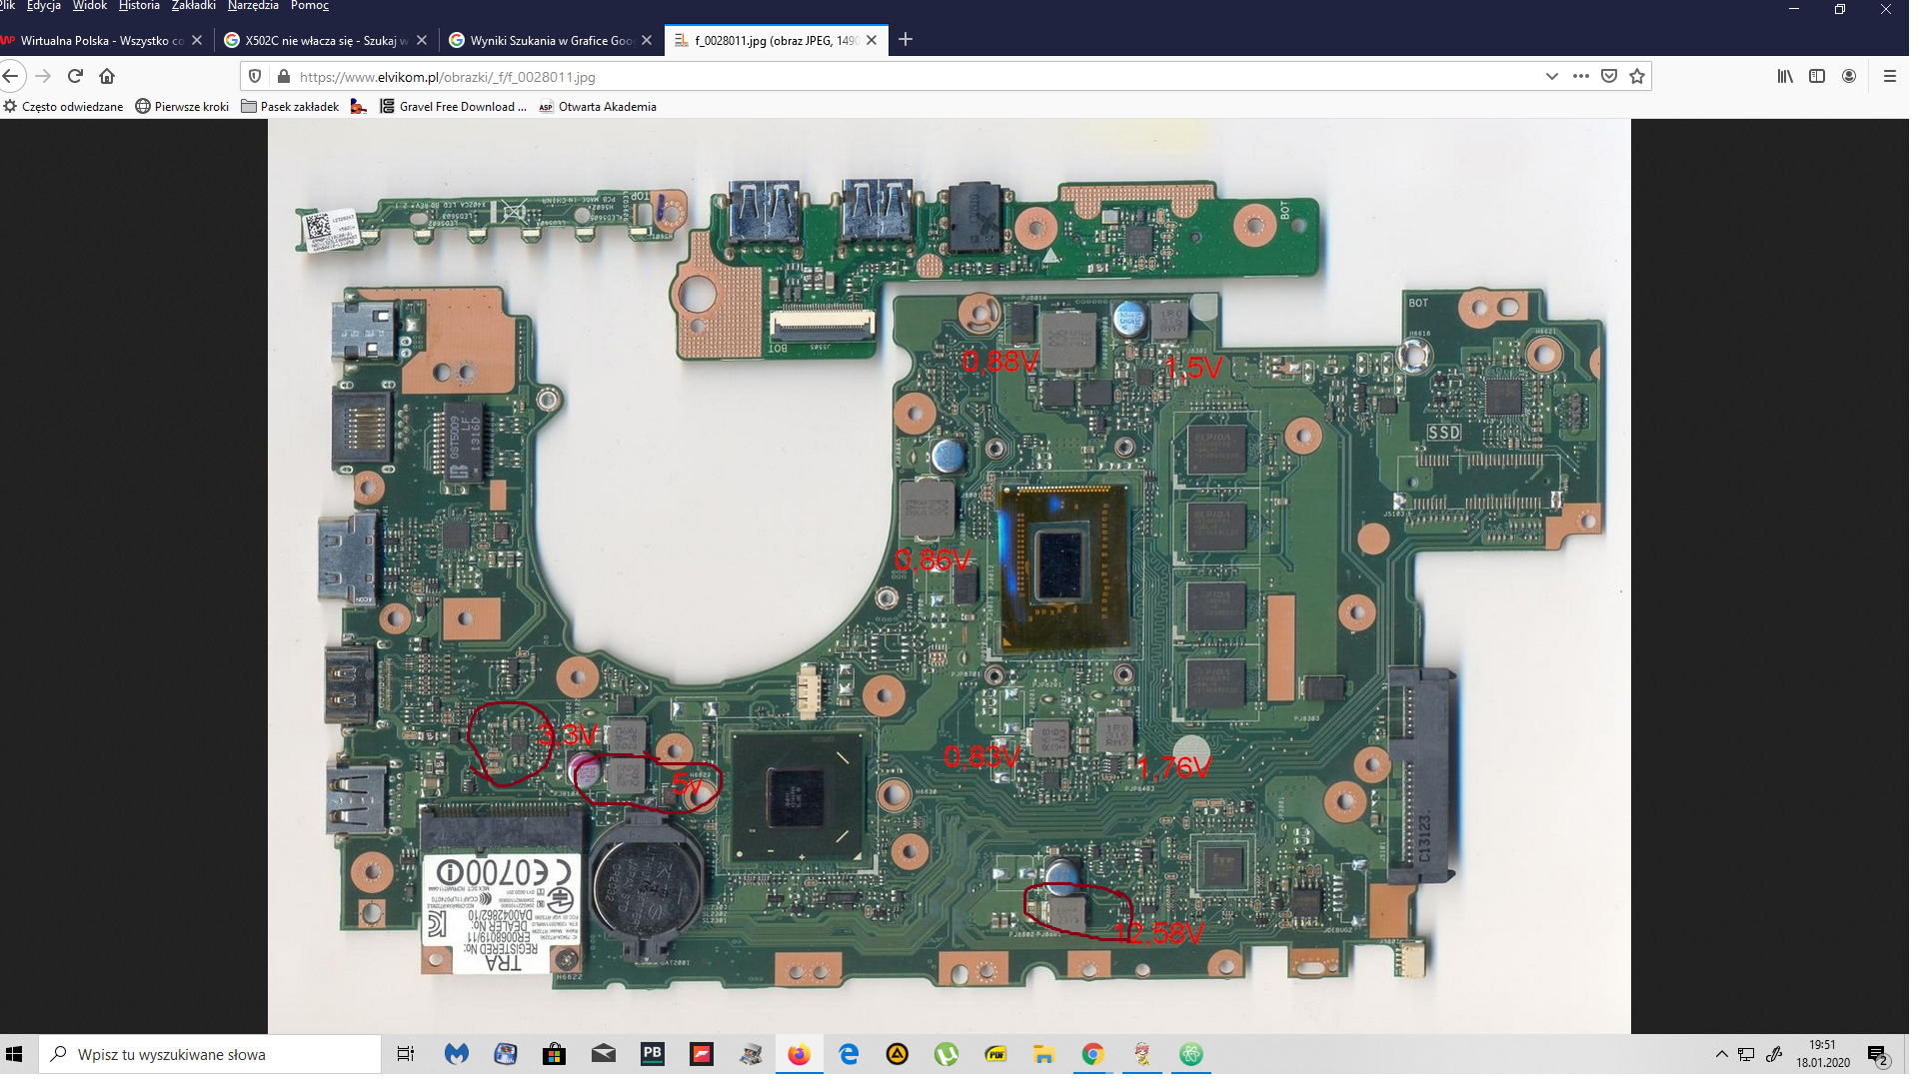
Task: Close the X502C Google search tab
Action: pos(422,40)
